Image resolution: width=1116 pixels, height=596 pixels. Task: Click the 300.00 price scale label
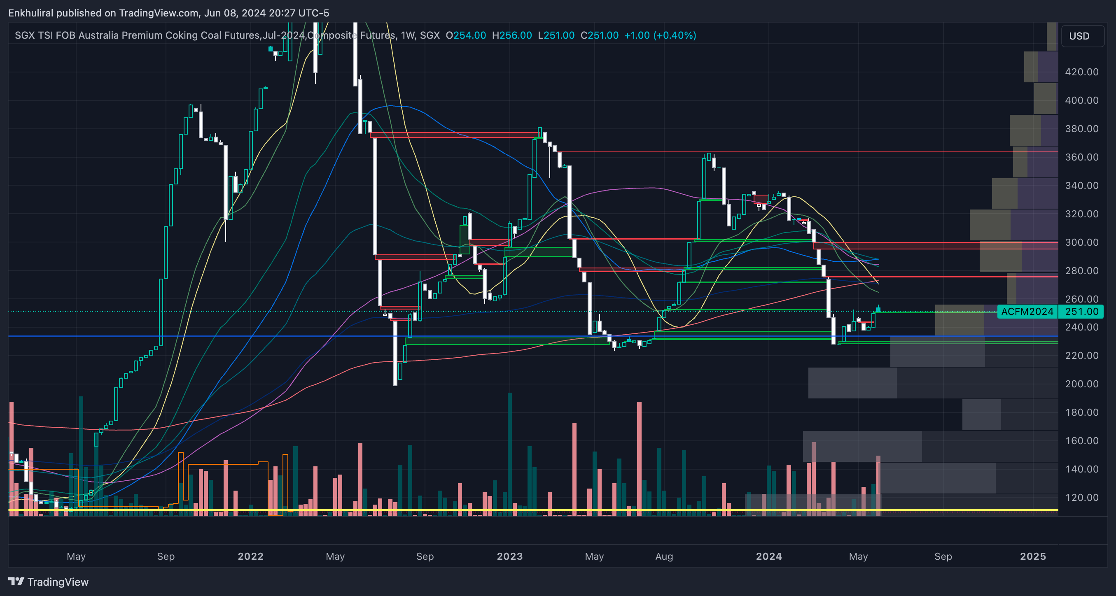[1081, 242]
